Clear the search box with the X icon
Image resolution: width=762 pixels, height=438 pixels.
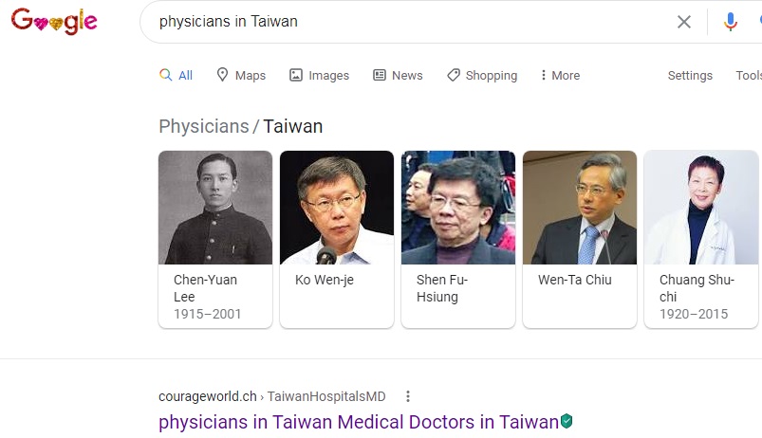click(684, 22)
